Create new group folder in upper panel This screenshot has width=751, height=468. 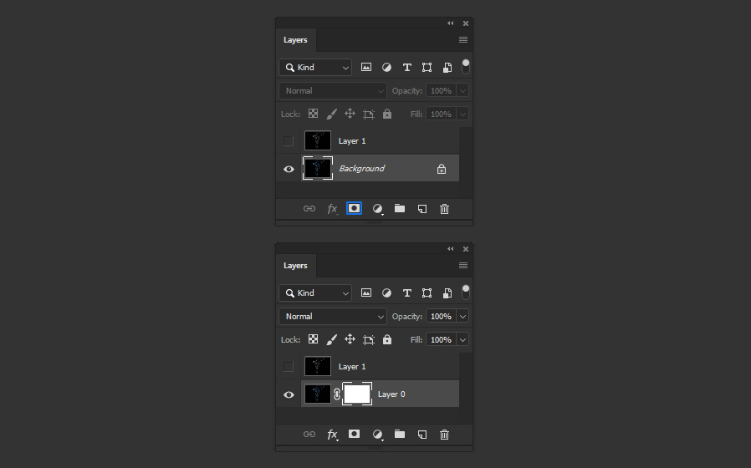(400, 208)
